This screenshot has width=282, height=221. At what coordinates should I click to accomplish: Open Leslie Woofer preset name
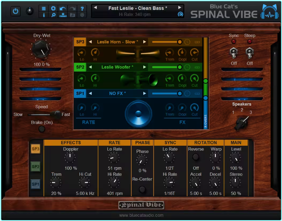coord(117,67)
